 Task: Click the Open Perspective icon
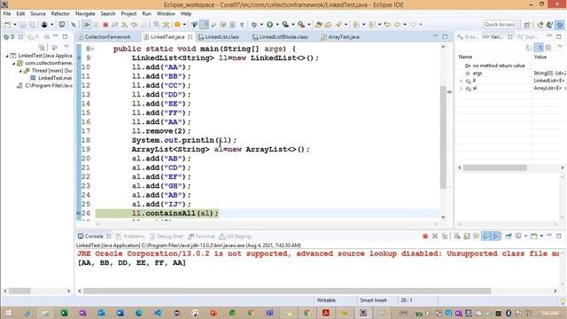527,25
